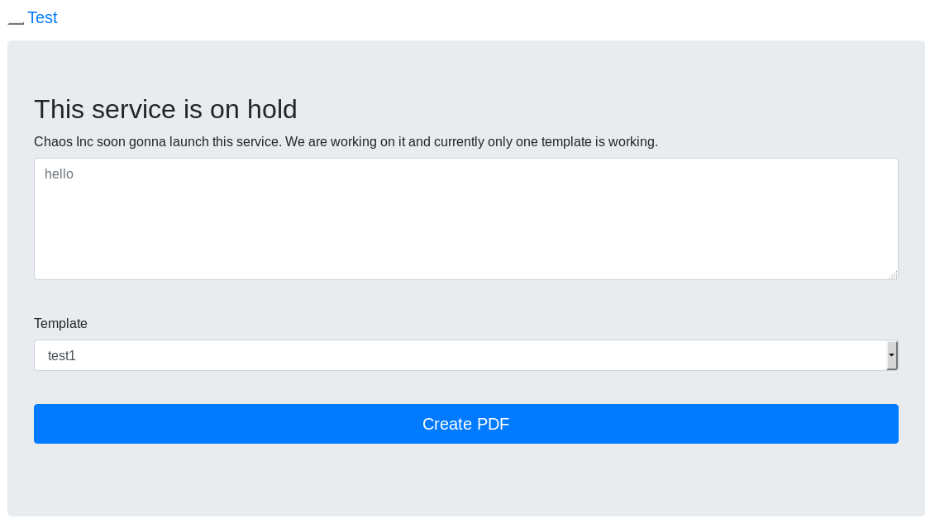
Task: Click the textarea resize grip corner
Action: tap(893, 274)
